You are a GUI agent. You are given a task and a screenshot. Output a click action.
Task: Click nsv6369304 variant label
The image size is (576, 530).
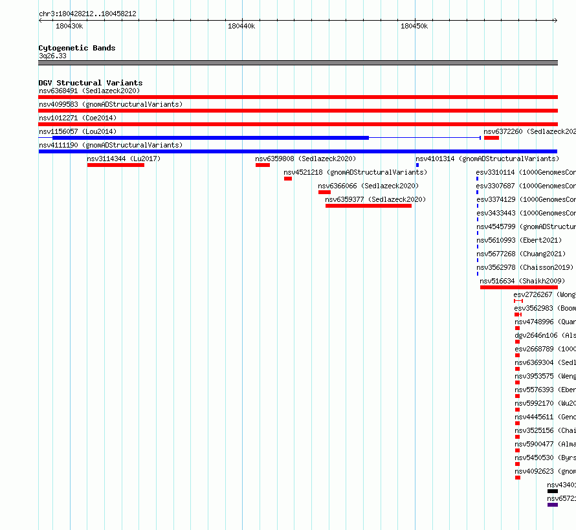(x=546, y=362)
